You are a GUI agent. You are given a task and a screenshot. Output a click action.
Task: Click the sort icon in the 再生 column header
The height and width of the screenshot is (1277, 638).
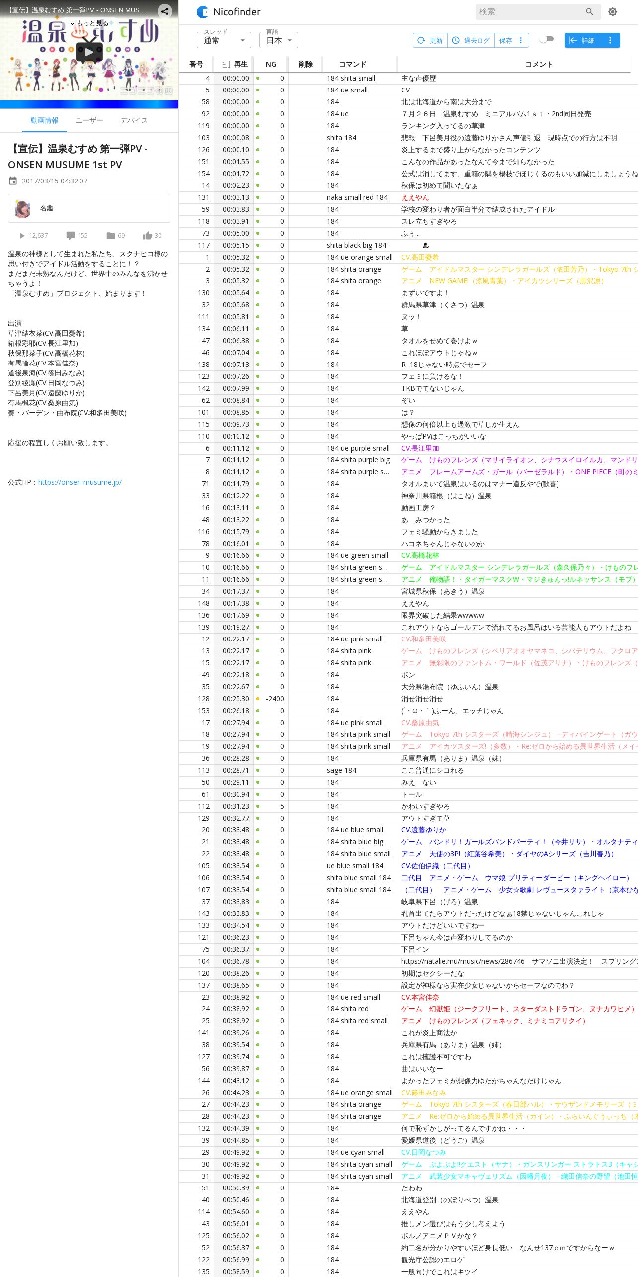click(x=226, y=64)
